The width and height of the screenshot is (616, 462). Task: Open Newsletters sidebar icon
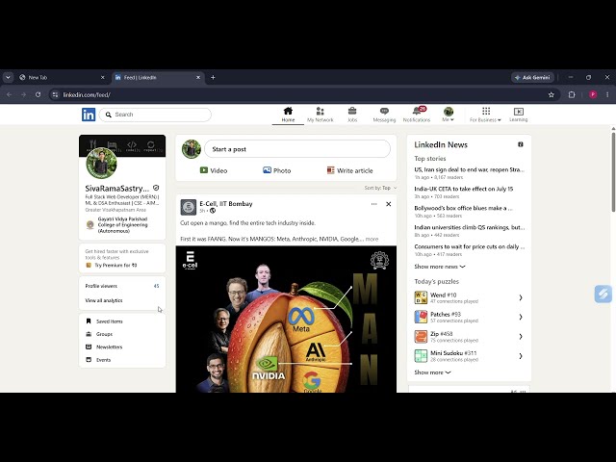(x=89, y=346)
